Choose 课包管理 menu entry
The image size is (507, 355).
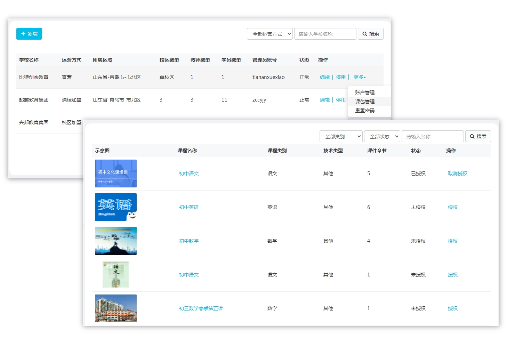364,102
